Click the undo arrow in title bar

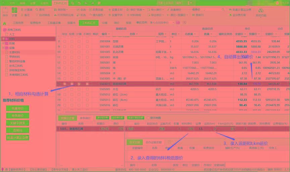[86, 3]
